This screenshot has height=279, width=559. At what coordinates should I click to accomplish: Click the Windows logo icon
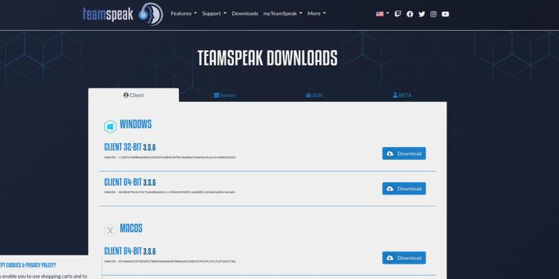pyautogui.click(x=110, y=126)
